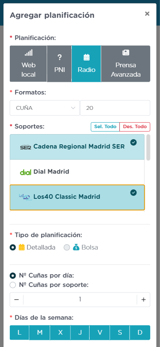160x347 pixels.
Task: Click the Dial Madrid logo
Action: (x=25, y=172)
